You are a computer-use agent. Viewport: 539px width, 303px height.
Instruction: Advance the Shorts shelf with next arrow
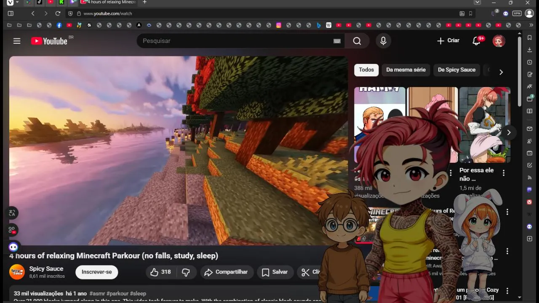(x=509, y=133)
